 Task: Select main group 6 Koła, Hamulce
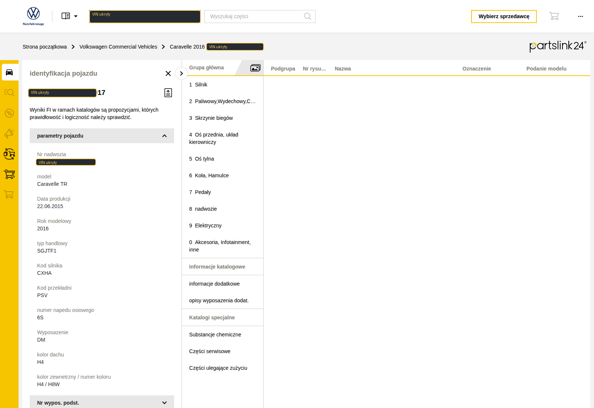click(x=222, y=175)
